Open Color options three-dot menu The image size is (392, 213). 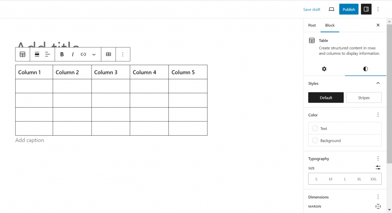(x=378, y=115)
